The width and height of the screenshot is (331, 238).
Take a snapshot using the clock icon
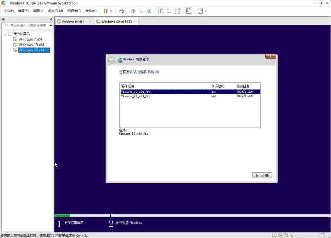tap(133, 11)
